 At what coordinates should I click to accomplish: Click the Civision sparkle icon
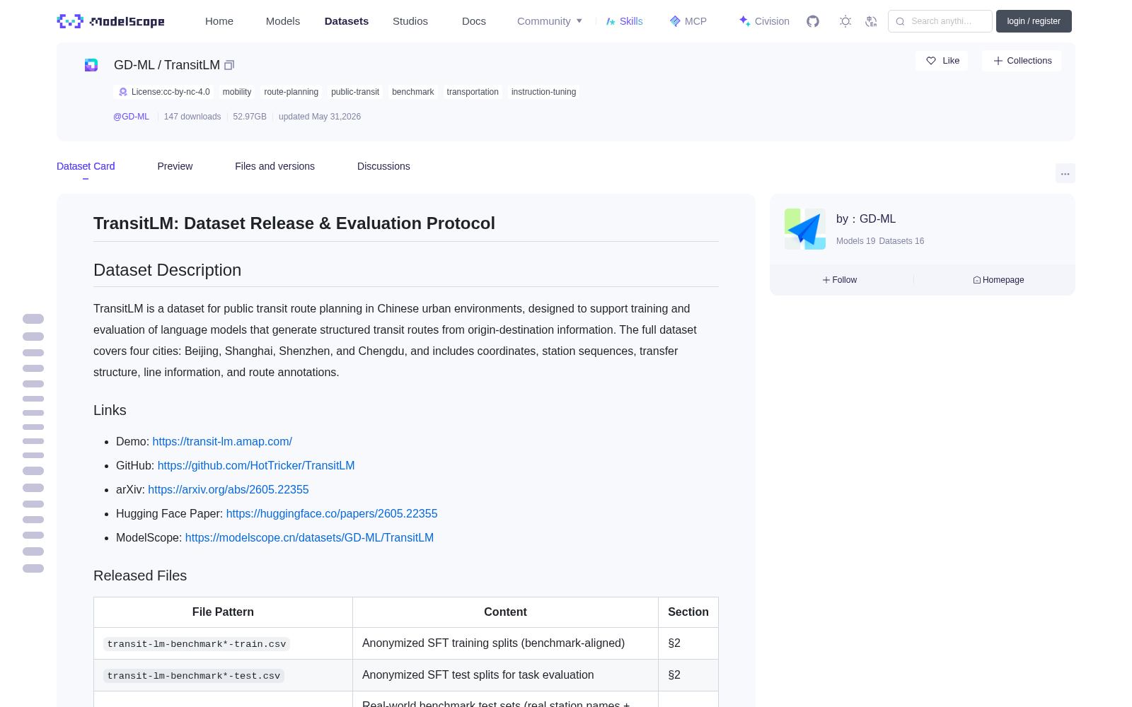(744, 21)
